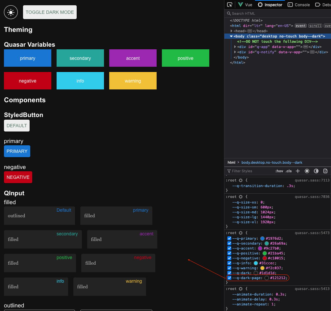331x311 pixels.
Task: Click the light color scheme simulation sun icon
Action: [307, 171]
